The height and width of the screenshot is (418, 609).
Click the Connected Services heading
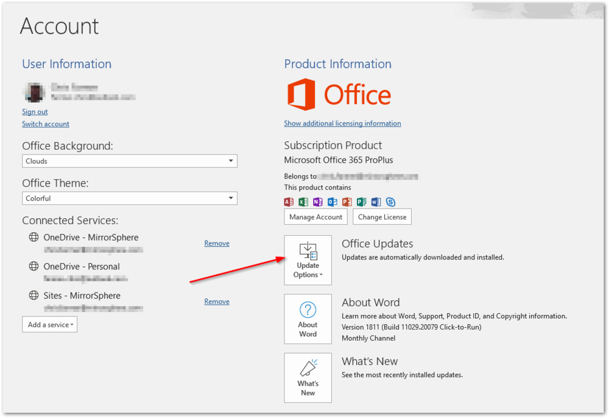70,220
